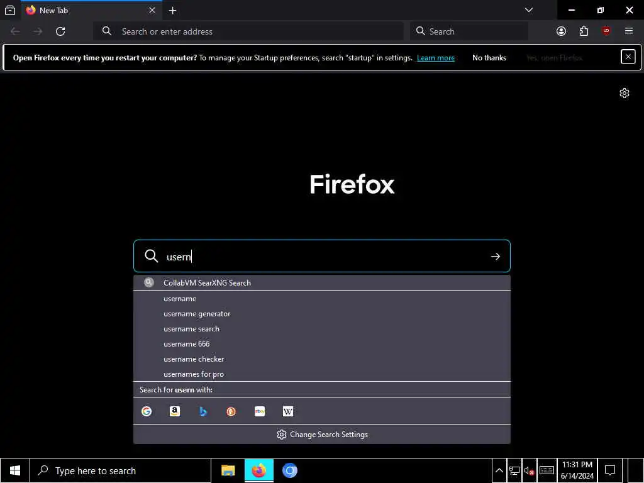Viewport: 644px width, 483px height.
Task: Pick the 'username generator' suggestion
Action: [322, 314]
